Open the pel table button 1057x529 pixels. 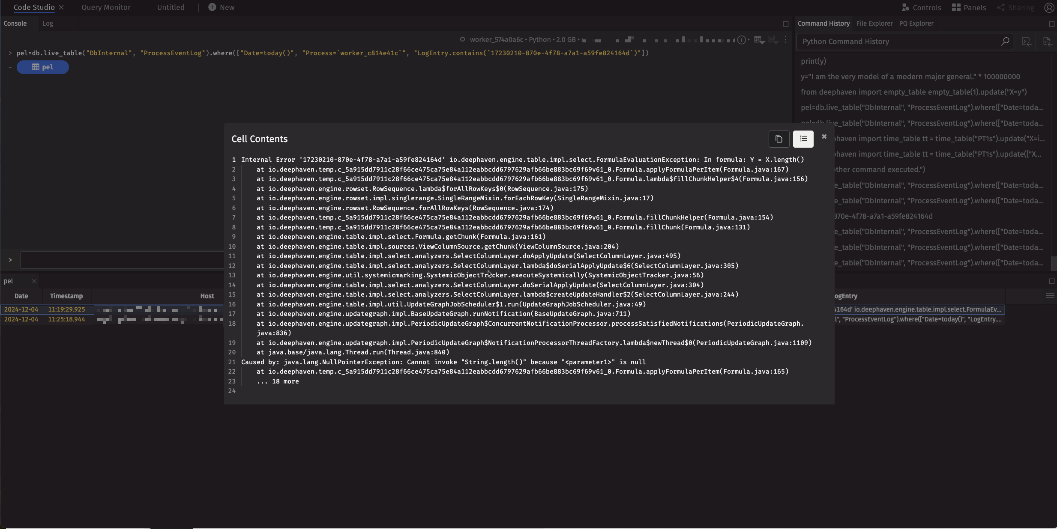point(43,67)
